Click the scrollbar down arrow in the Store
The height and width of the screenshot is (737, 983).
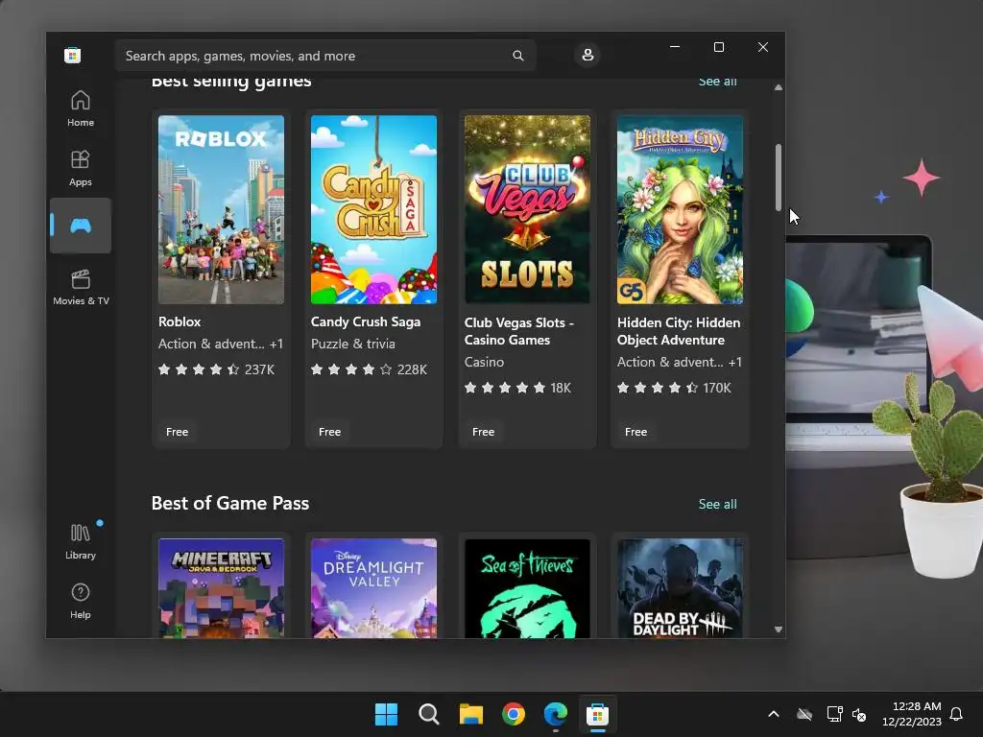coord(778,630)
